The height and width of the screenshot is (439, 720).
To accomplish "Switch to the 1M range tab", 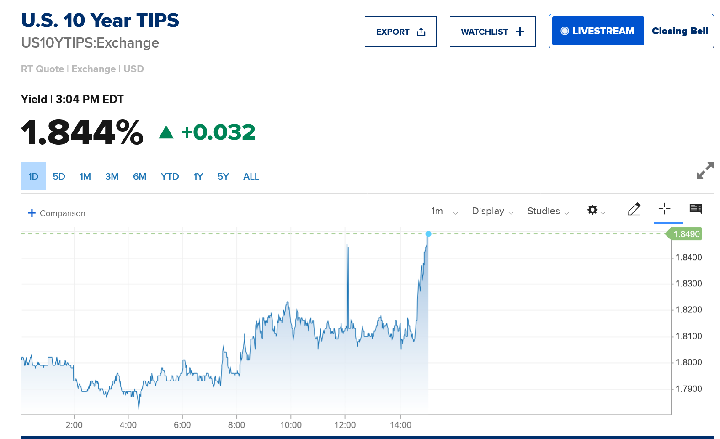I will (85, 176).
